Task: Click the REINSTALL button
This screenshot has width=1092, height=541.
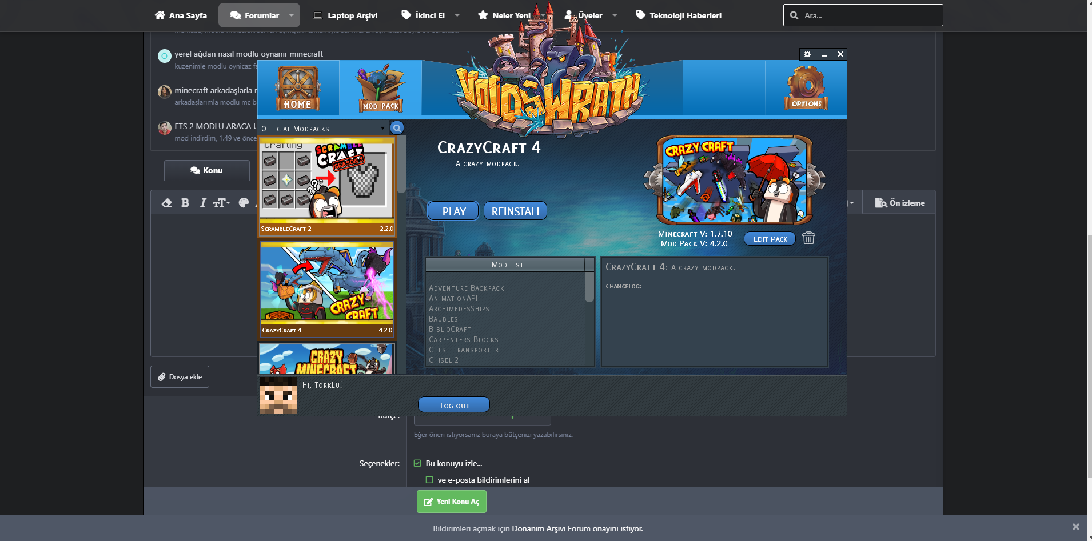Action: [516, 211]
